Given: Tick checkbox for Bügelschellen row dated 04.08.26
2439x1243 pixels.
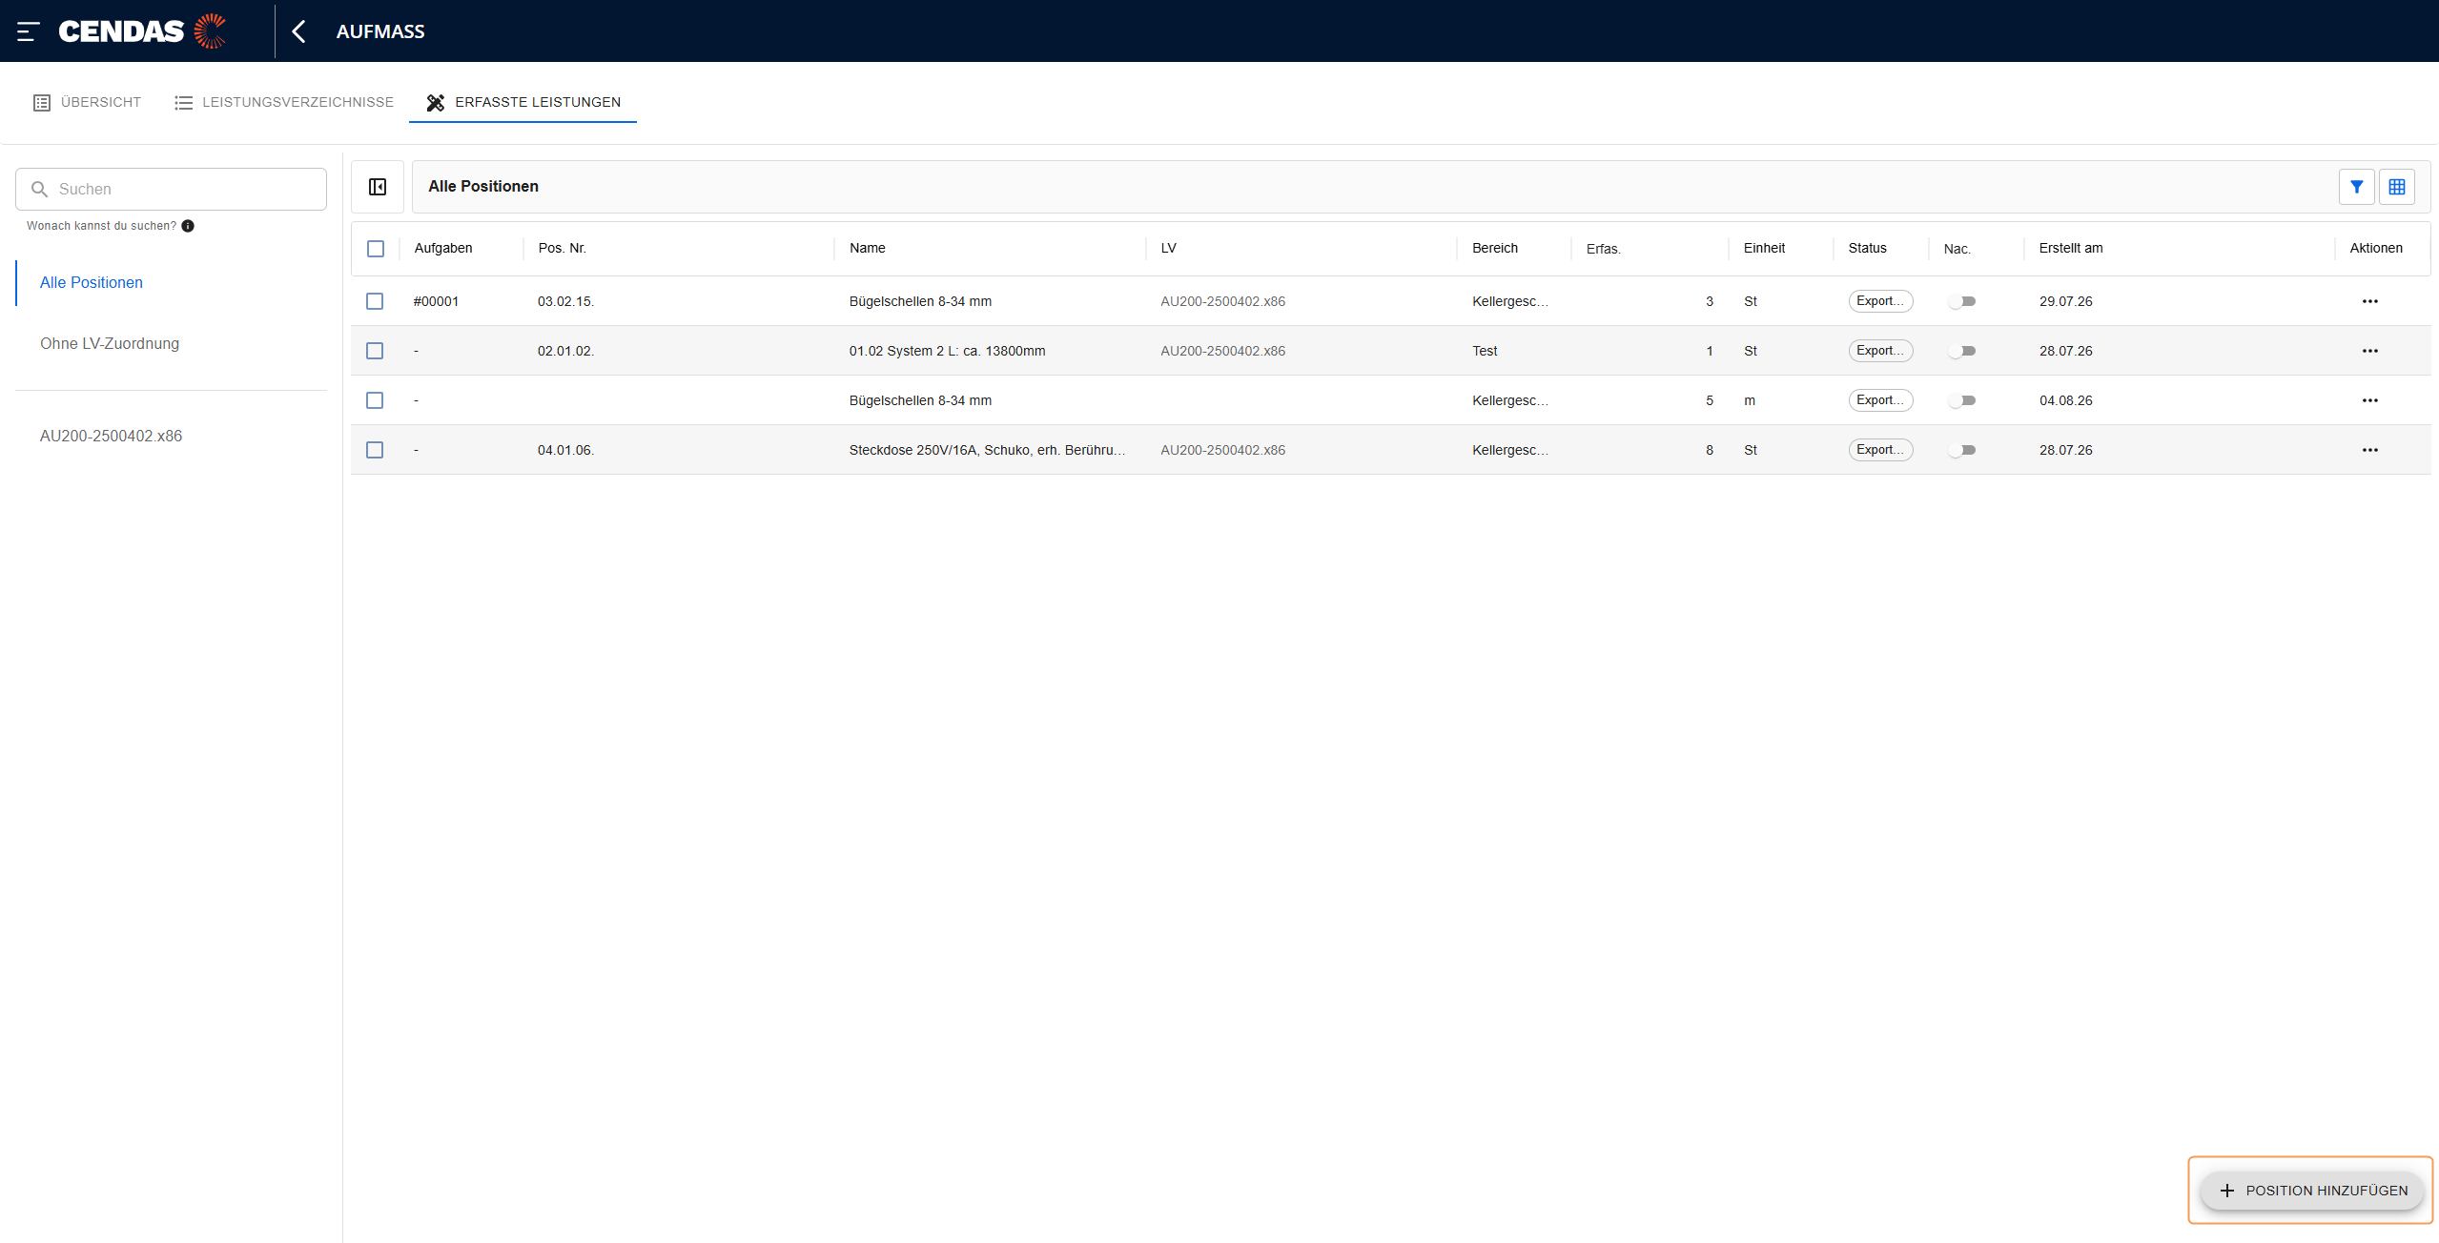Looking at the screenshot, I should pos(375,400).
